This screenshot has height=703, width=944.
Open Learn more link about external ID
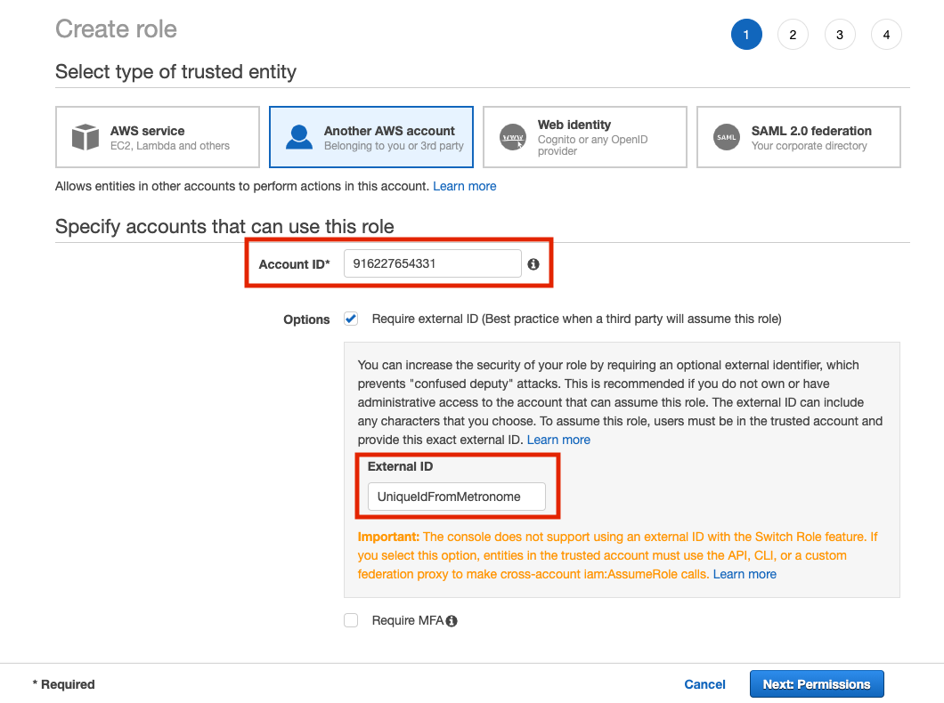coord(558,440)
